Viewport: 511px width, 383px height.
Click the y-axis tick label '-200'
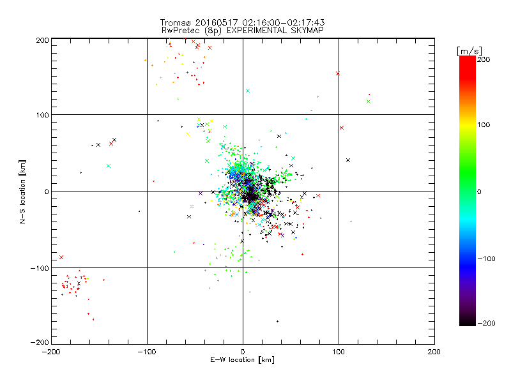40,342
